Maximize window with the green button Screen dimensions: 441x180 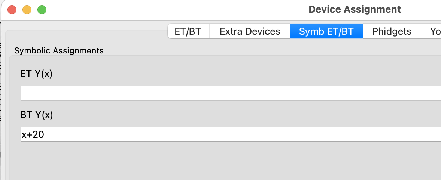42,10
